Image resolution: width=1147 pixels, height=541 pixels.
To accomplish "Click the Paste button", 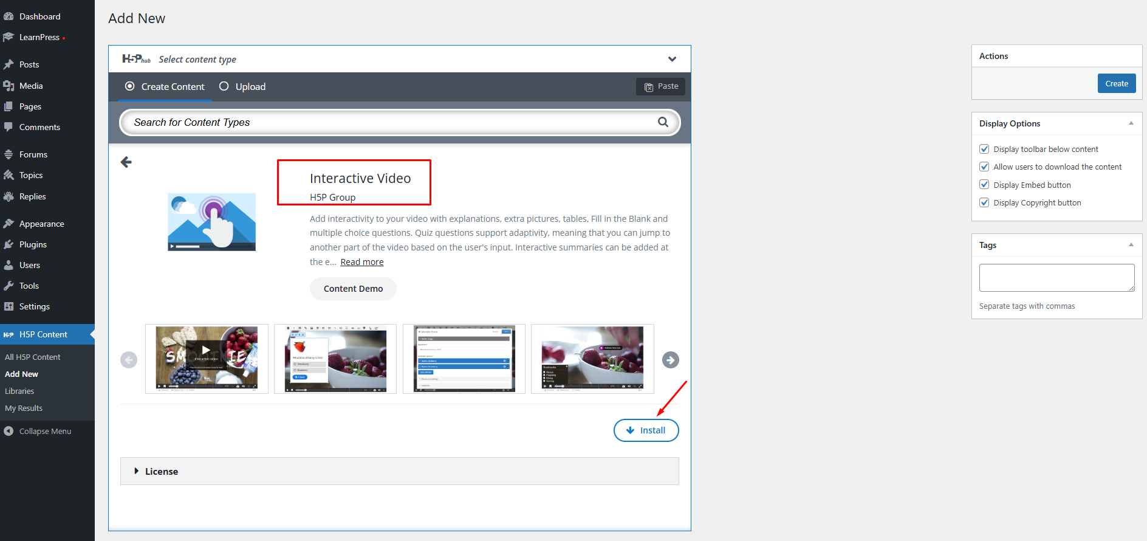I will point(661,86).
